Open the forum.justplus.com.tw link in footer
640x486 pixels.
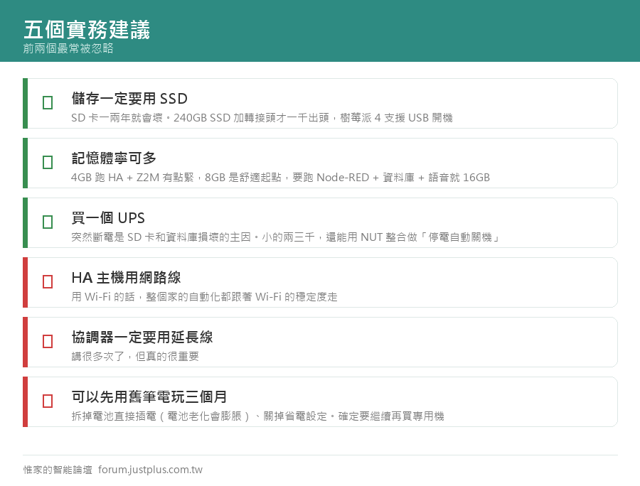150,470
